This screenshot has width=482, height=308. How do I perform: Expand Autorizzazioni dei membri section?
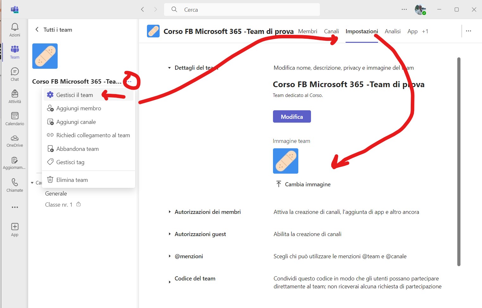coord(169,212)
